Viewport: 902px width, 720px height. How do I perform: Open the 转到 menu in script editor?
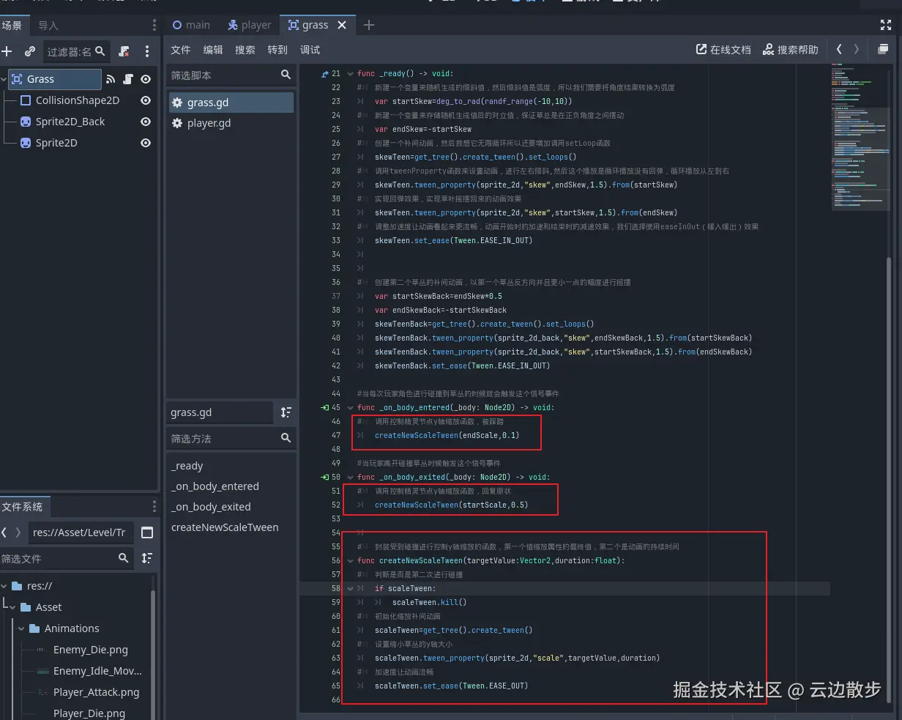click(x=277, y=50)
